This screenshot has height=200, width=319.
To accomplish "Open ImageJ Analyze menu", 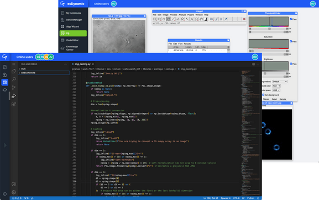I will [182, 15].
